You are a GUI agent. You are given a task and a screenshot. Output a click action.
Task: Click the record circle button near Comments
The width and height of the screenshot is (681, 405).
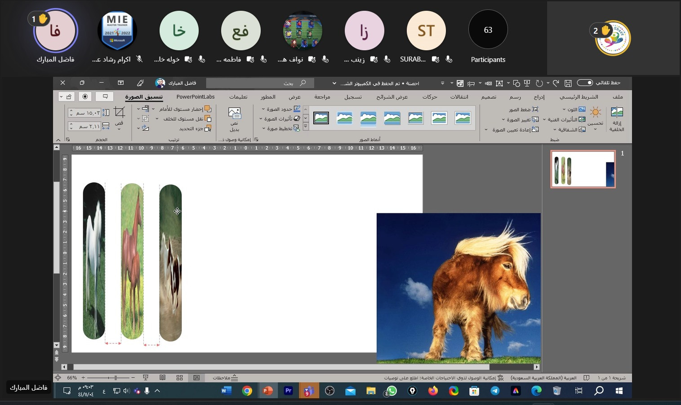coord(85,97)
